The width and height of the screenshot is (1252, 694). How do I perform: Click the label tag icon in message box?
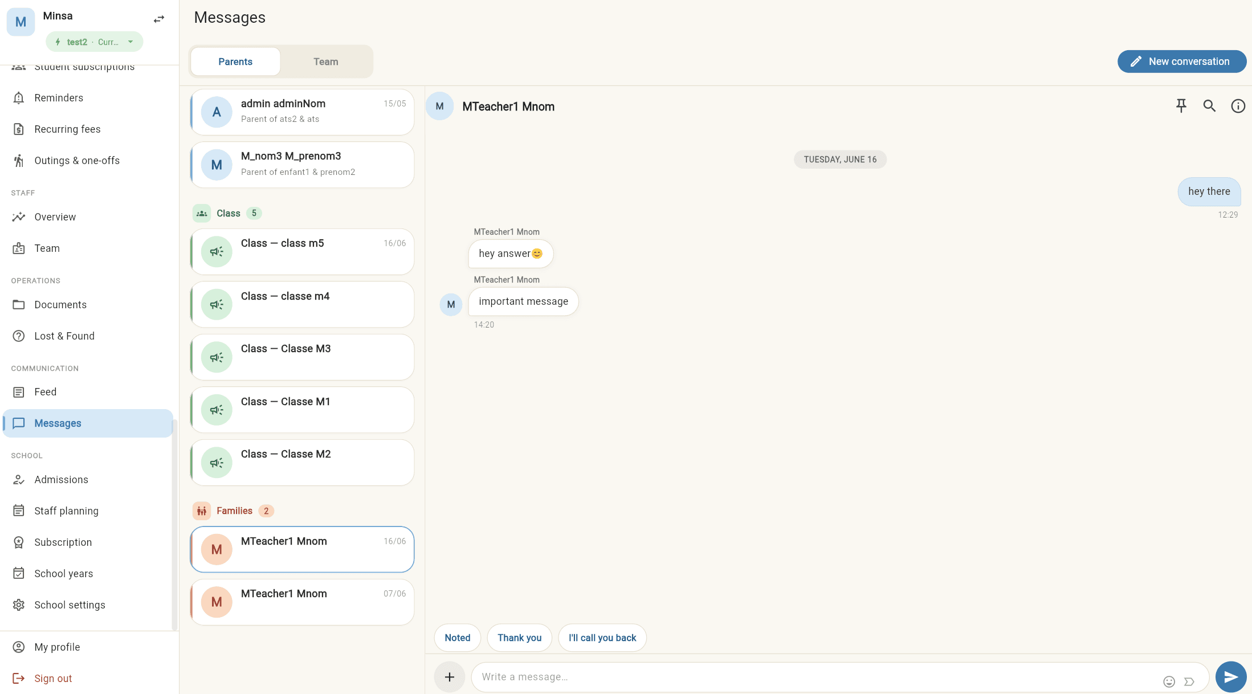(1189, 681)
